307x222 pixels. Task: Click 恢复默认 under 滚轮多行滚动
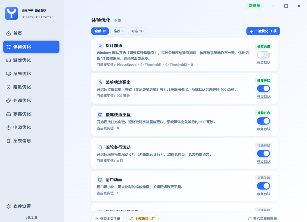(x=264, y=162)
